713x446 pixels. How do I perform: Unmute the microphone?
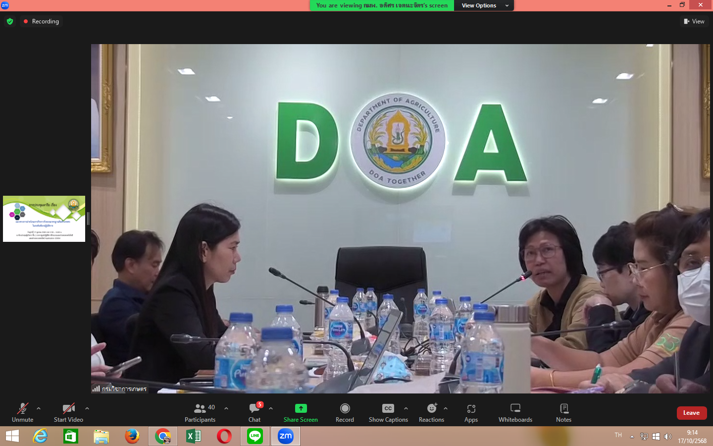click(x=22, y=412)
